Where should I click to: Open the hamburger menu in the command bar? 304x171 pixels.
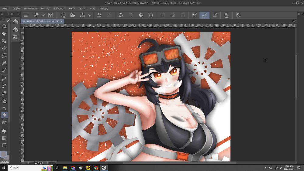[26, 15]
